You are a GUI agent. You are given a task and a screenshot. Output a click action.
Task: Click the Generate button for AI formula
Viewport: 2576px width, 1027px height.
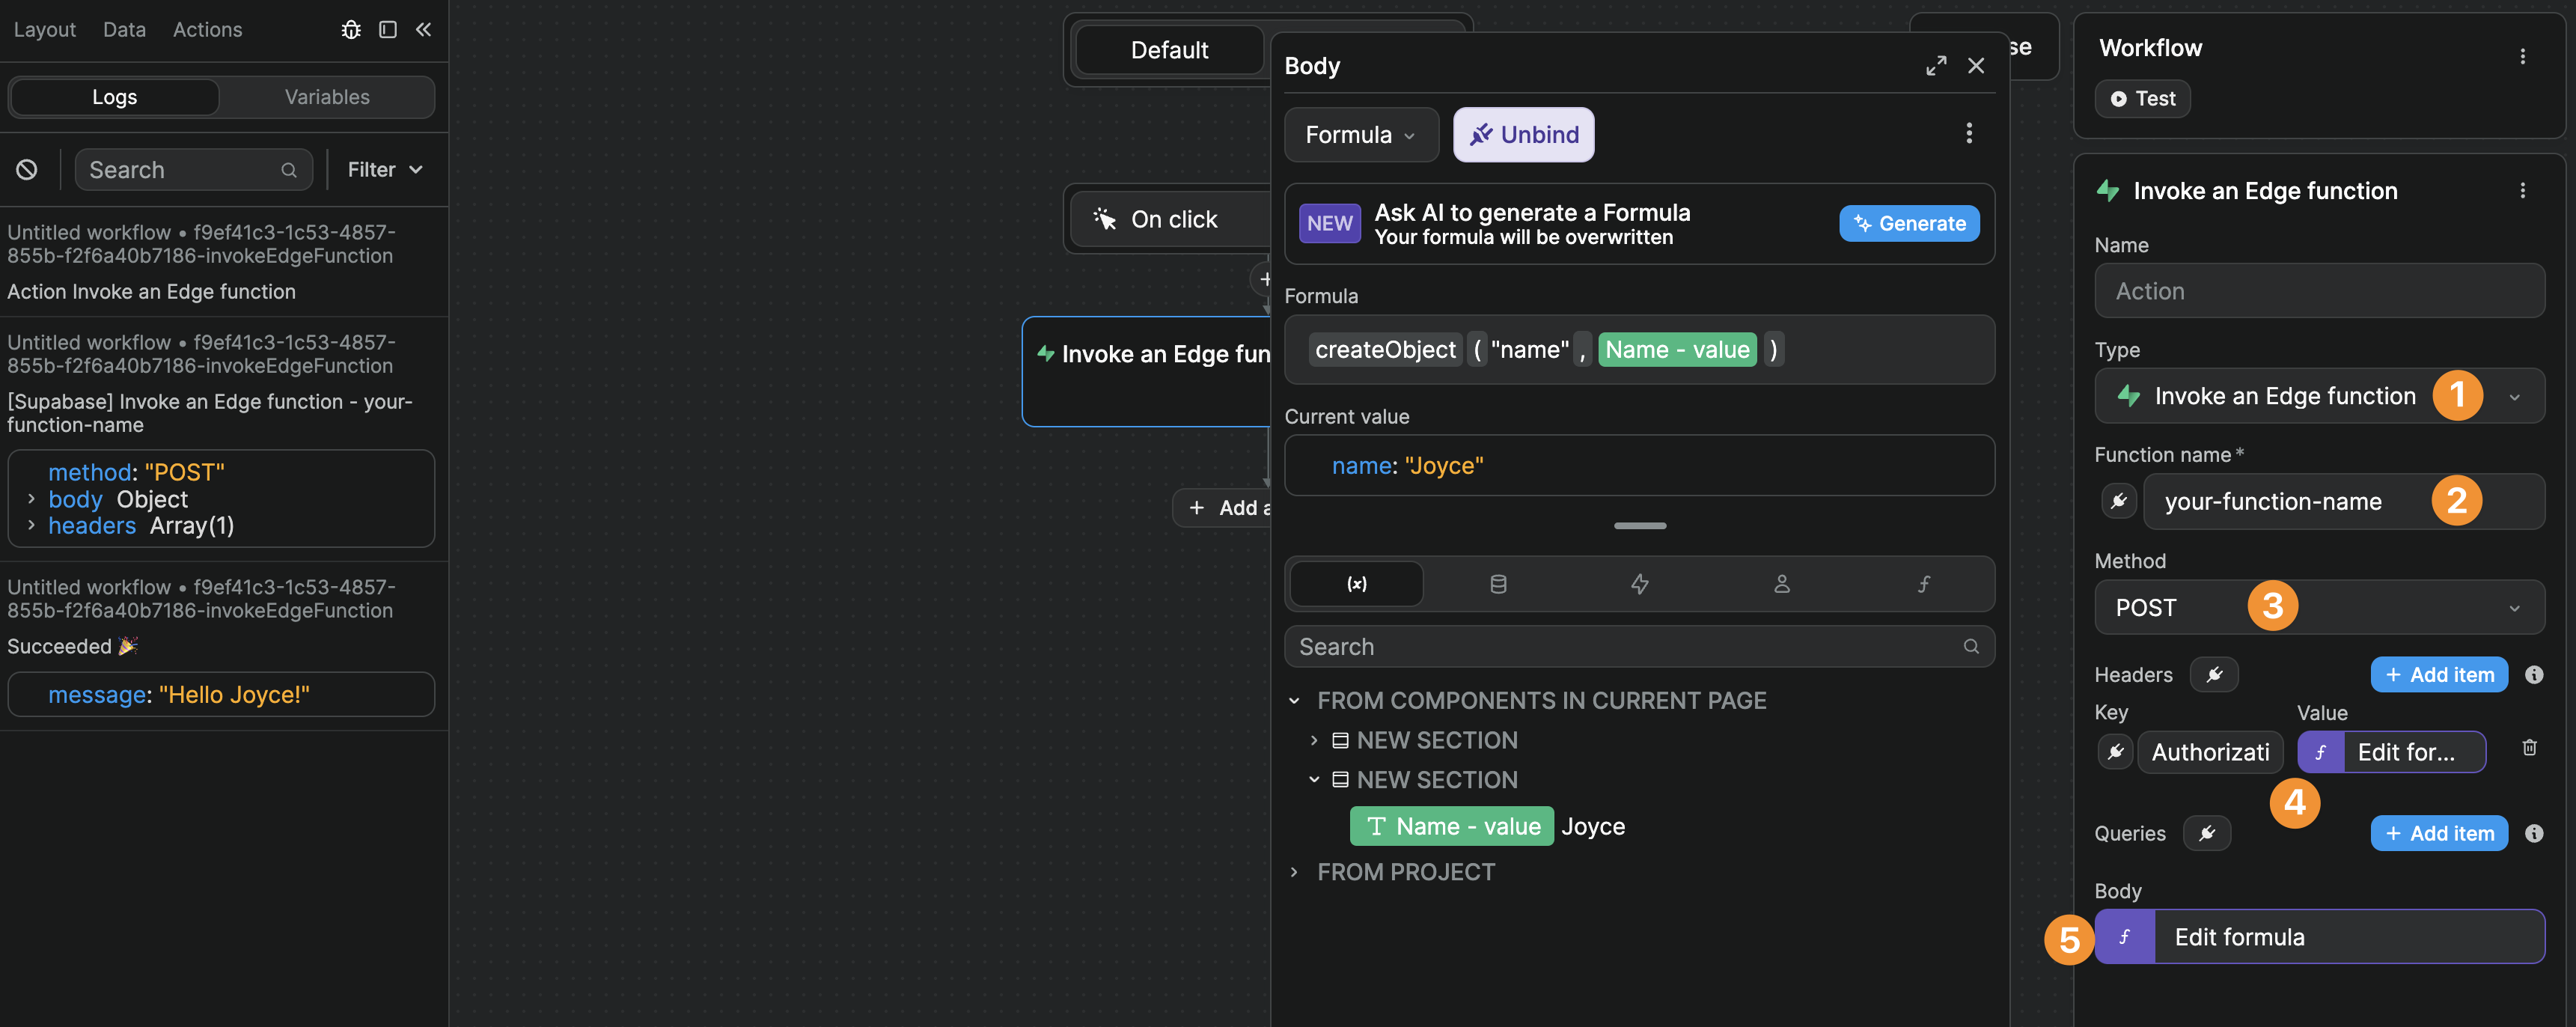coord(1908,223)
